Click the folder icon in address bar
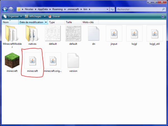This screenshot has width=168, height=126. coord(19,9)
